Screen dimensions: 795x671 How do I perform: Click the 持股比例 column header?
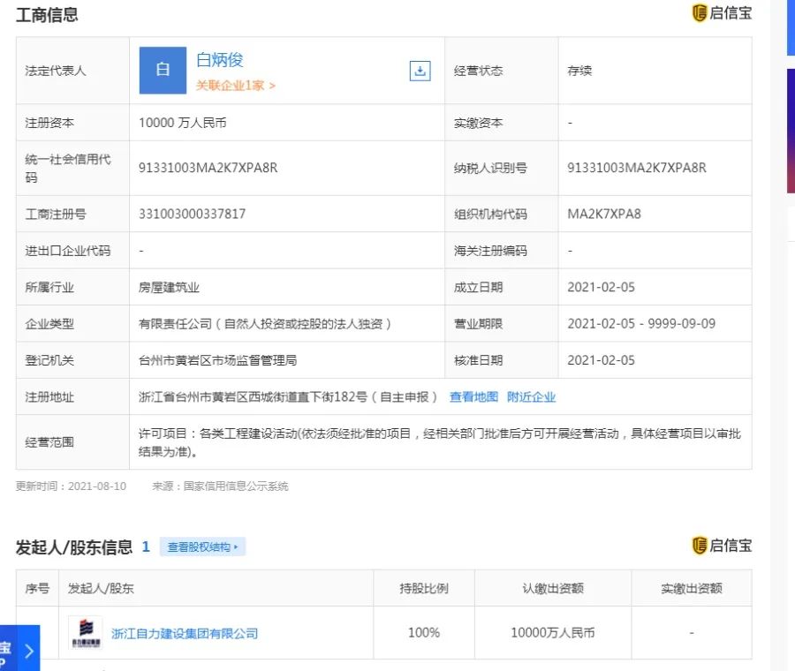coord(424,588)
